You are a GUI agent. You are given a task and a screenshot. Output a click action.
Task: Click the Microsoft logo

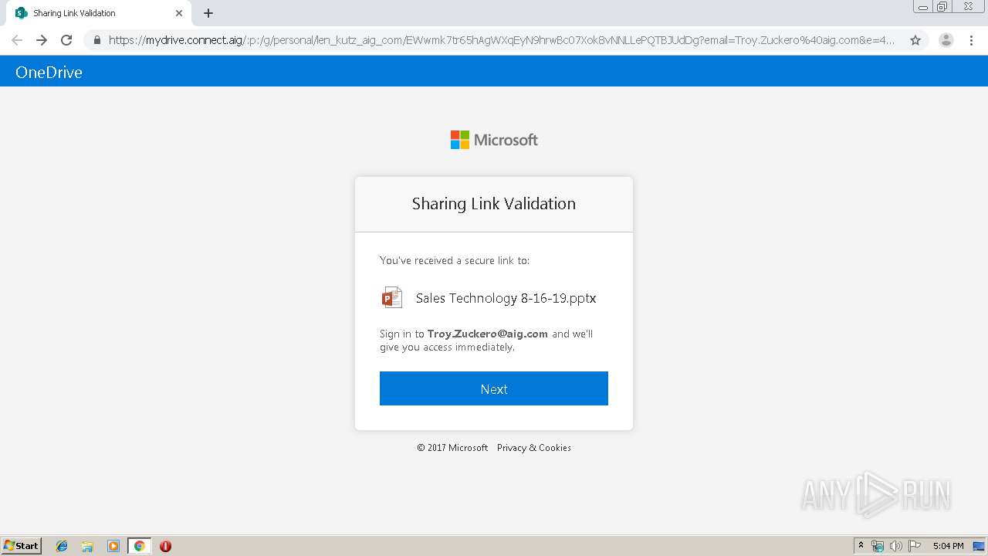(494, 140)
